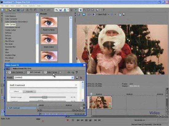Image resolution: width=169 pixels, height=126 pixels.
Task: Click the timeline playhead cursor marker
Action: [x=91, y=94]
